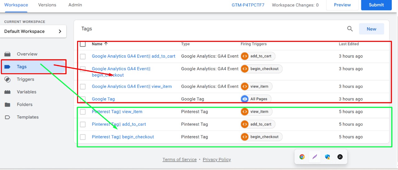Screen dimensions: 398x170
Task: Open Google Analytics GA4 Event view_item tag
Action: [132, 87]
